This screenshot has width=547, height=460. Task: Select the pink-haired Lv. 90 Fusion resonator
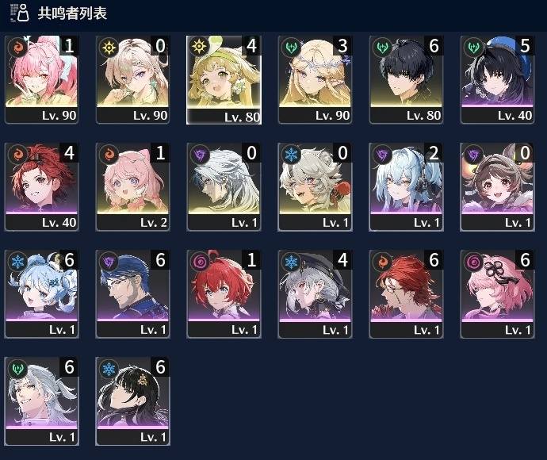41,79
